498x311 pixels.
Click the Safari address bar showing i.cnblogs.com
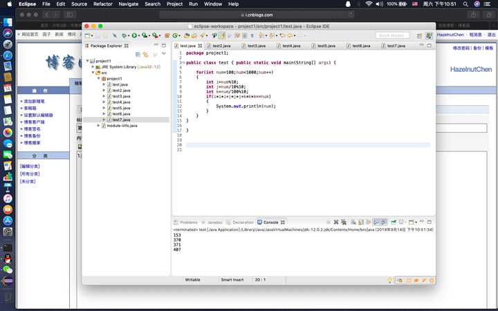click(x=257, y=15)
